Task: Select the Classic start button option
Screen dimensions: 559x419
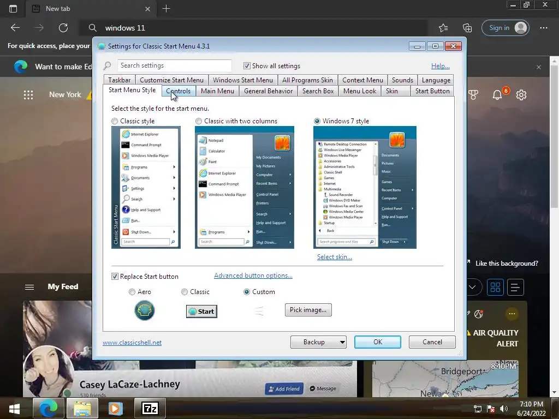Action: 185,292
